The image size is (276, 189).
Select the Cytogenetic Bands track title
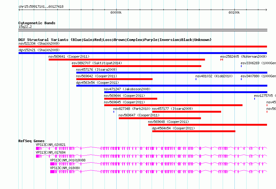click(x=37, y=23)
